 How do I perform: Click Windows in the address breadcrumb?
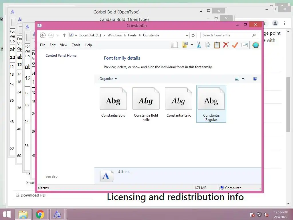coord(114,35)
